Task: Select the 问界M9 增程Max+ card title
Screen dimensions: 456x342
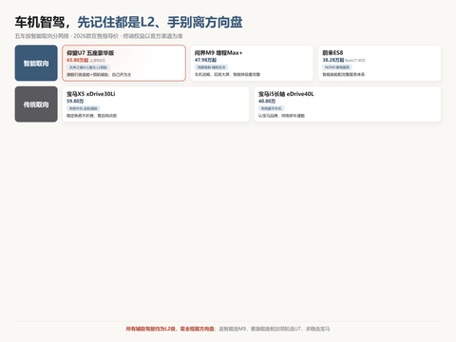Action: (x=218, y=53)
